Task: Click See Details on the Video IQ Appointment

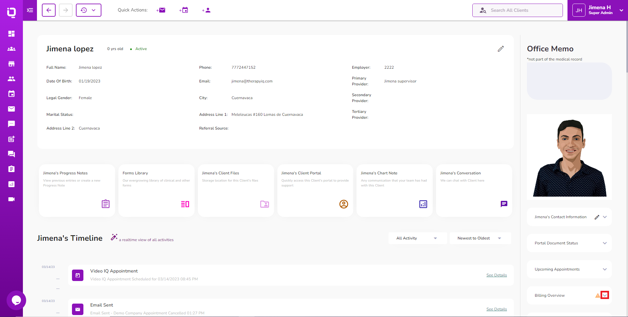Action: [497, 275]
